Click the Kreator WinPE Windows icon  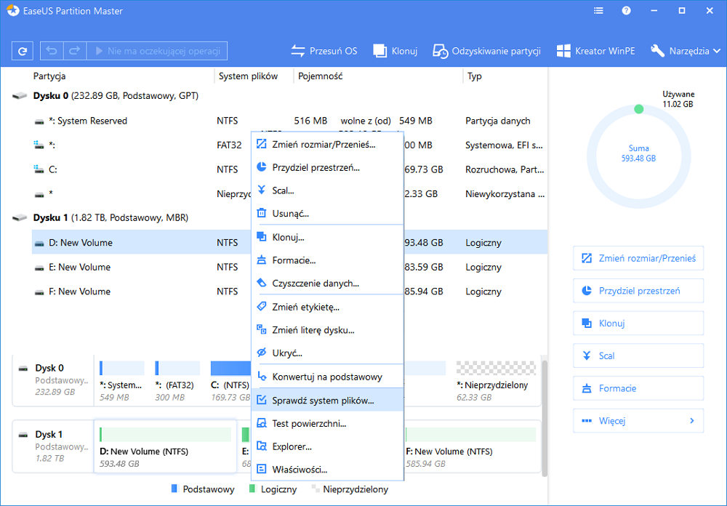[563, 51]
